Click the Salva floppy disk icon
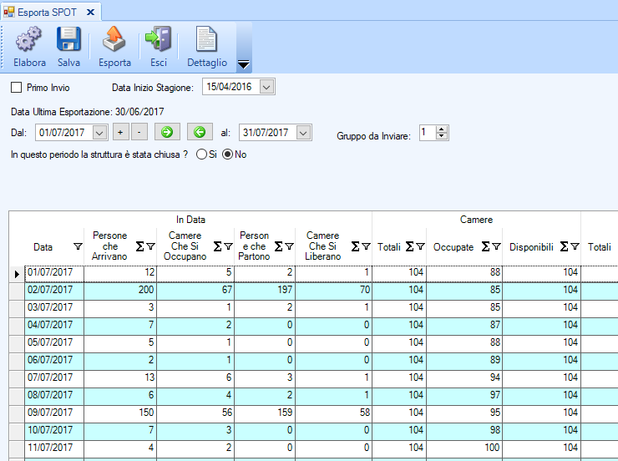This screenshot has width=618, height=461. tap(68, 39)
